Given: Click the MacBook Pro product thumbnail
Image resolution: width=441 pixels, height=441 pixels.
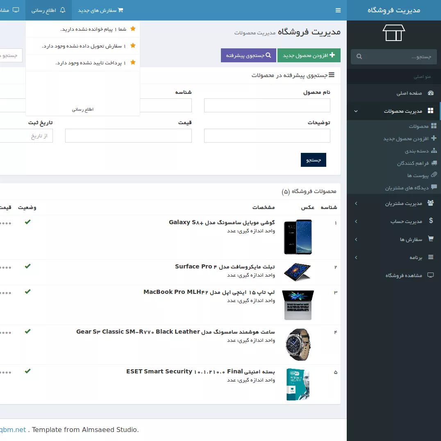Looking at the screenshot, I should (298, 305).
